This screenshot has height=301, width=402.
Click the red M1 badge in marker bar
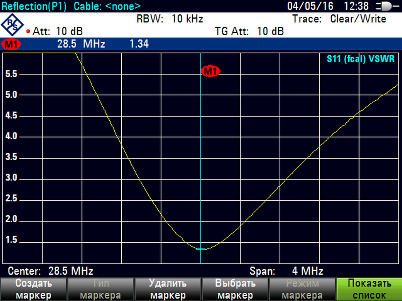click(x=11, y=44)
